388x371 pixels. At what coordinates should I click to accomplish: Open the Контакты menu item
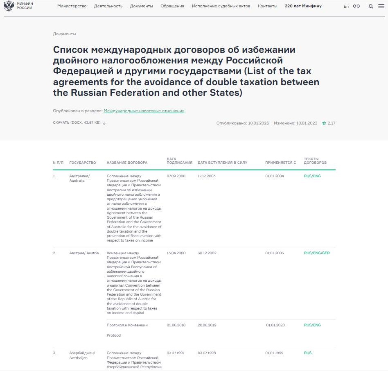[x=268, y=6]
